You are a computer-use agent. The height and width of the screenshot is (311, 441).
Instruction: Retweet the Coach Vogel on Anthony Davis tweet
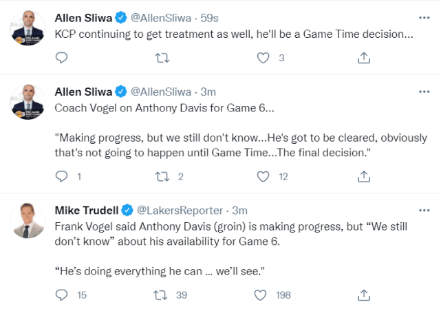[x=162, y=177]
